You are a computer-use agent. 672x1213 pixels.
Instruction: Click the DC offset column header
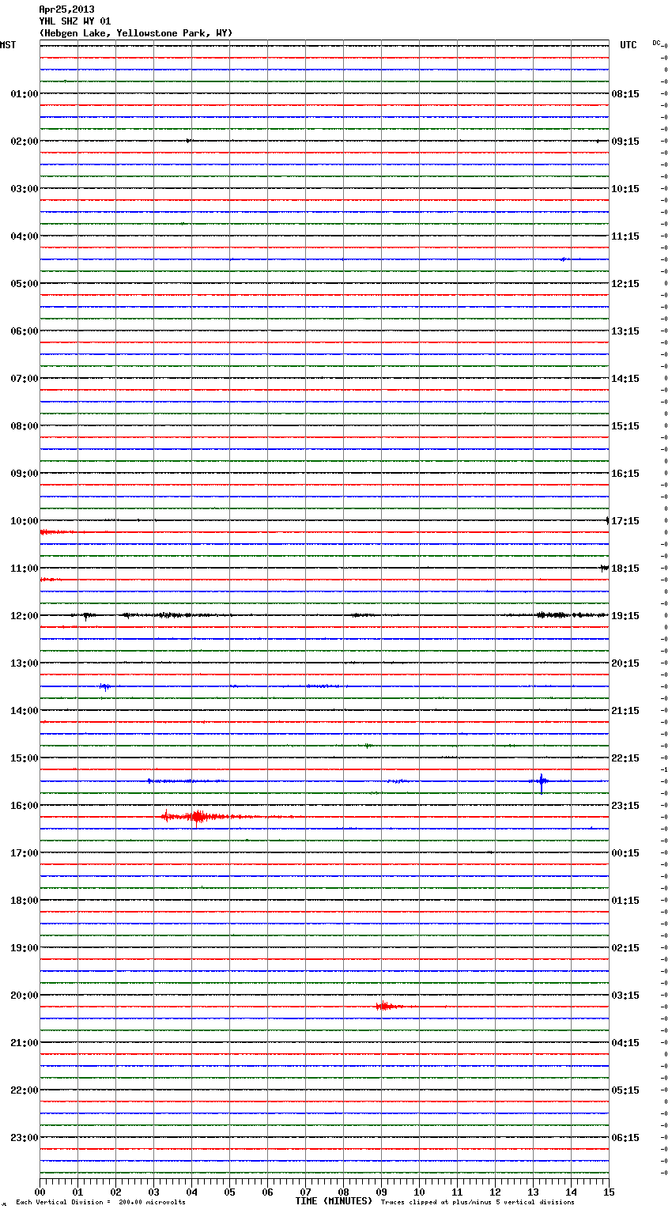[657, 43]
